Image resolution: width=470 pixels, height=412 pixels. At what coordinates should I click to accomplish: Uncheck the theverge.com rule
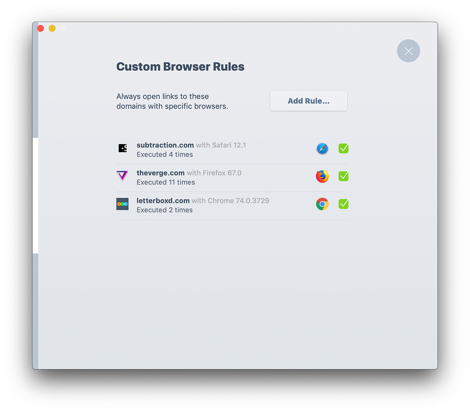[343, 176]
